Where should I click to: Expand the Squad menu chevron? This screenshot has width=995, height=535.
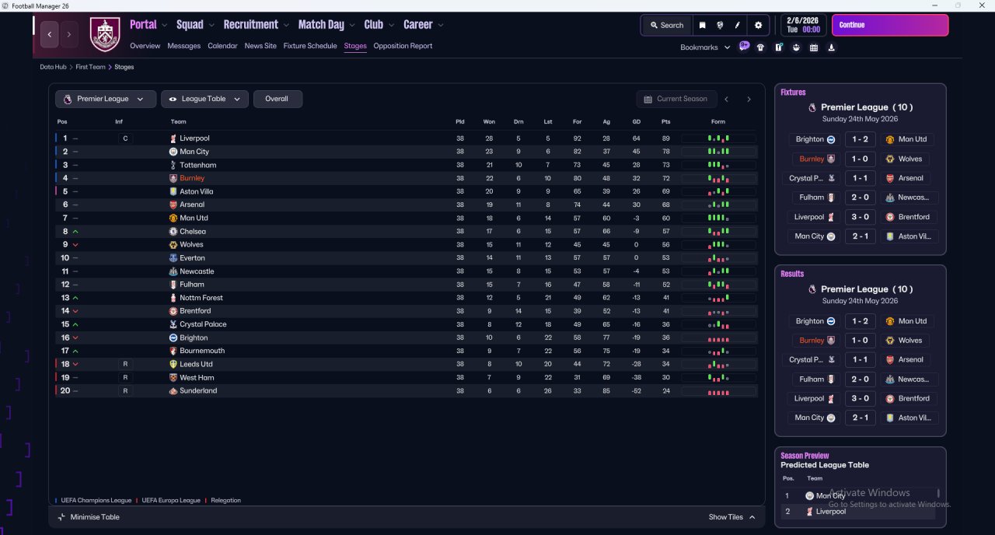coord(211,25)
